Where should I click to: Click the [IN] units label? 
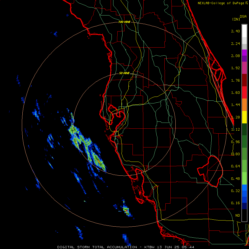(236, 19)
